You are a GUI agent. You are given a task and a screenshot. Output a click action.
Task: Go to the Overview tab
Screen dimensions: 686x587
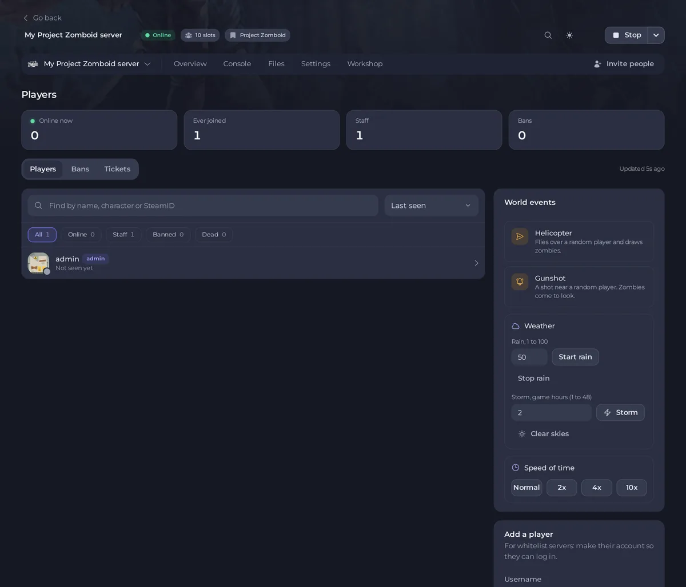pos(190,64)
